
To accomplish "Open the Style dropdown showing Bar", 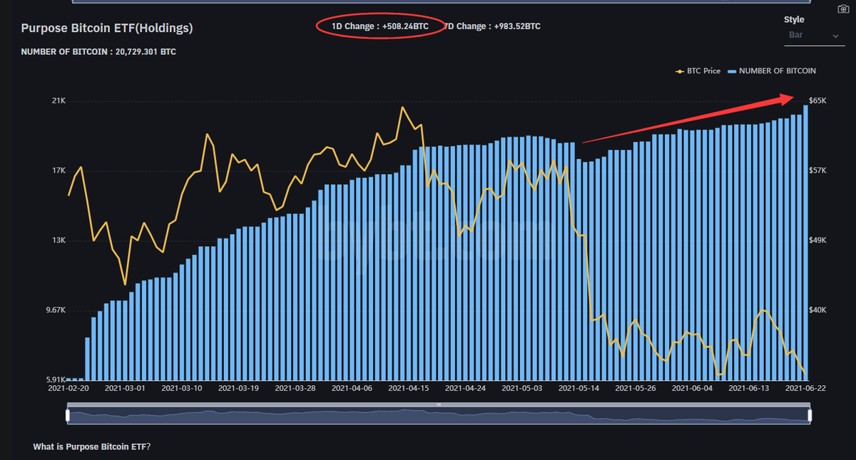I will 815,36.
